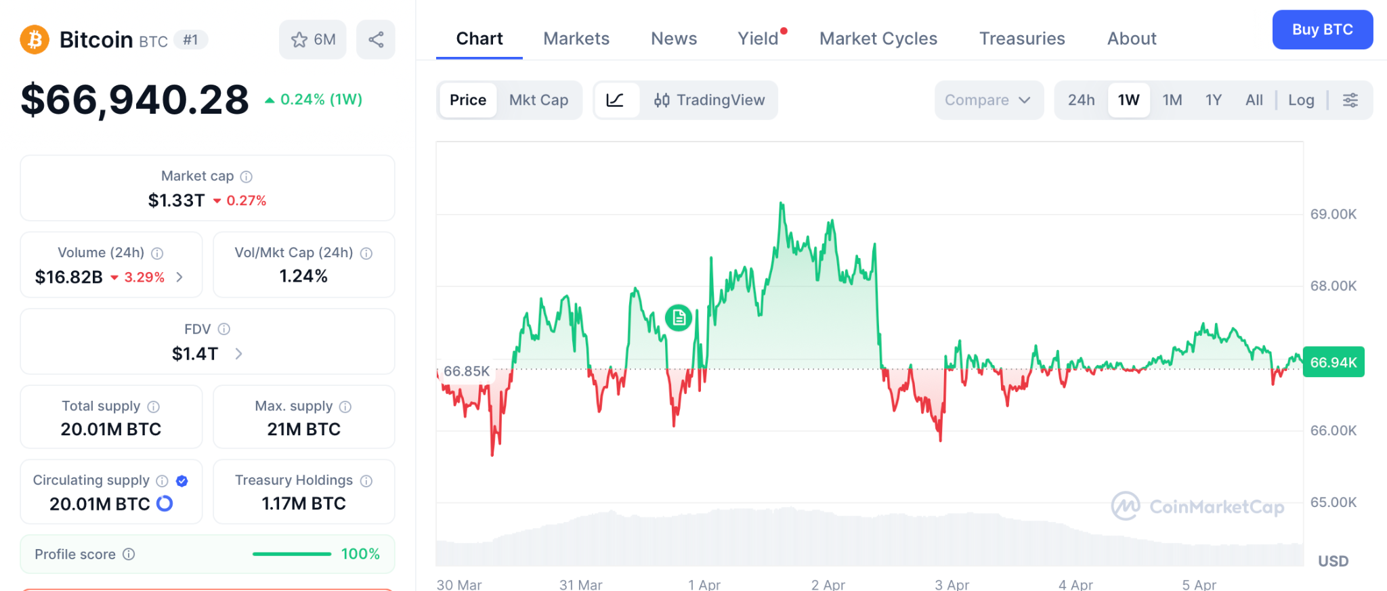This screenshot has width=1387, height=591.
Task: Go to the Treasuries tab
Action: pos(1022,39)
